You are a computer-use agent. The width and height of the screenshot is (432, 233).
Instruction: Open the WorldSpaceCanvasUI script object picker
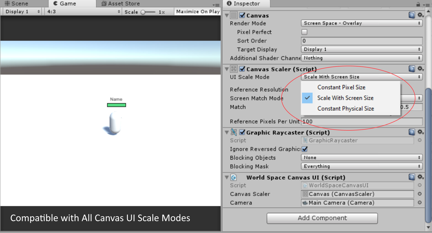pyautogui.click(x=420, y=185)
